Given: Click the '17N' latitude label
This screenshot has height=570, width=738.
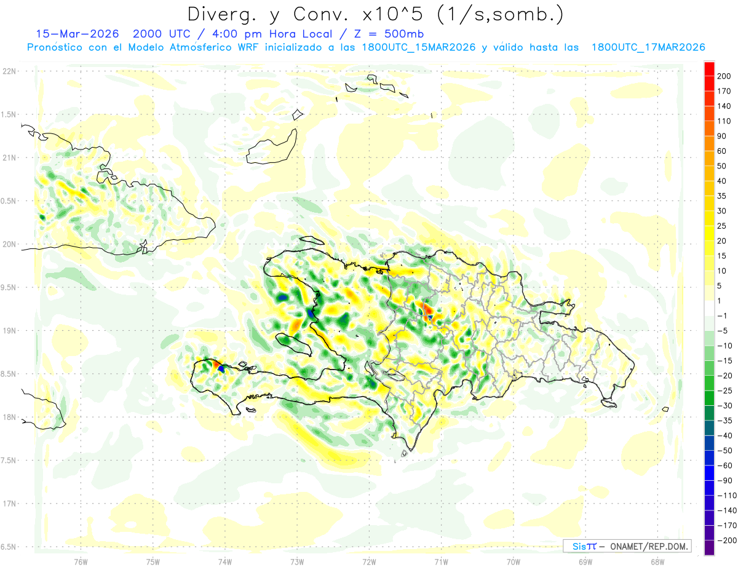Looking at the screenshot, I should [9, 504].
